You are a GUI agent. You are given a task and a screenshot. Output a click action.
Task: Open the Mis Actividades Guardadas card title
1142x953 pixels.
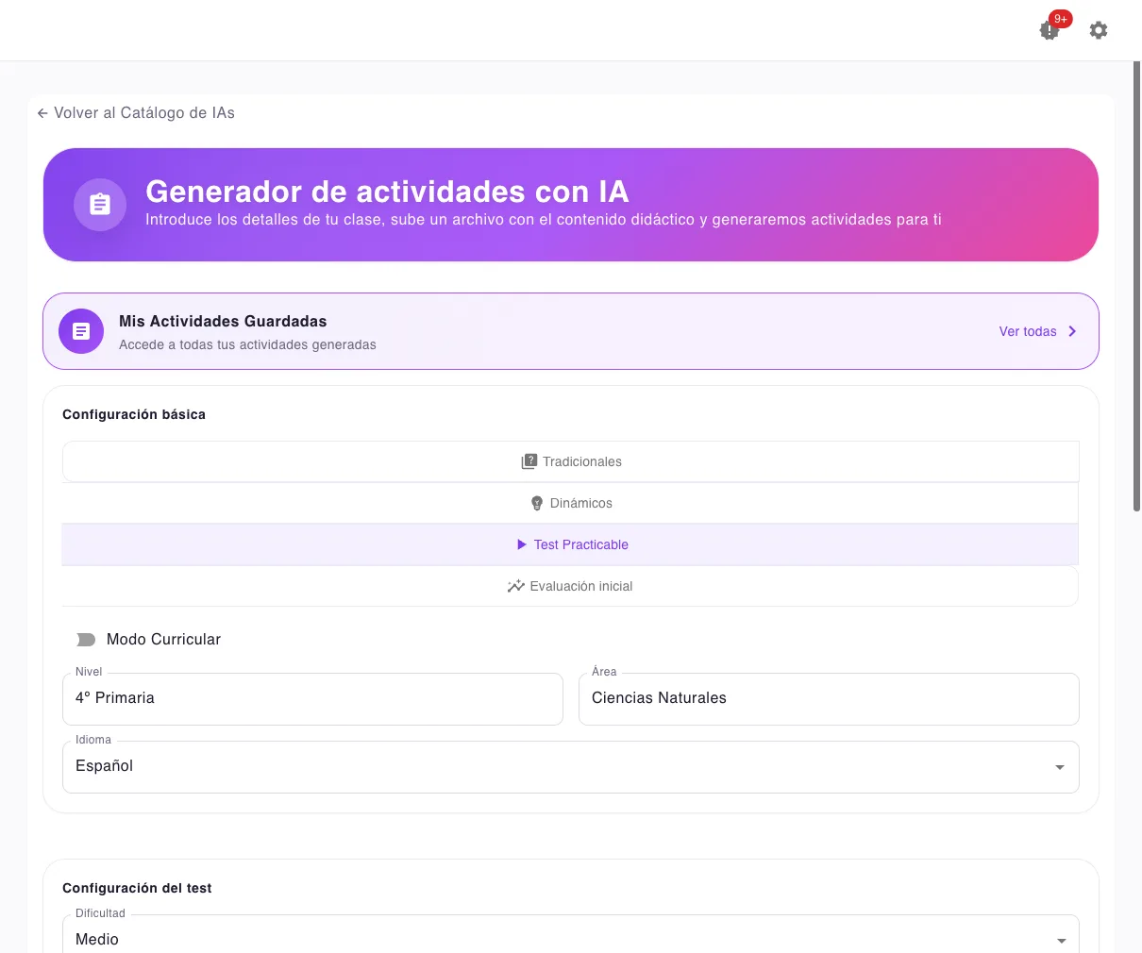tap(223, 321)
